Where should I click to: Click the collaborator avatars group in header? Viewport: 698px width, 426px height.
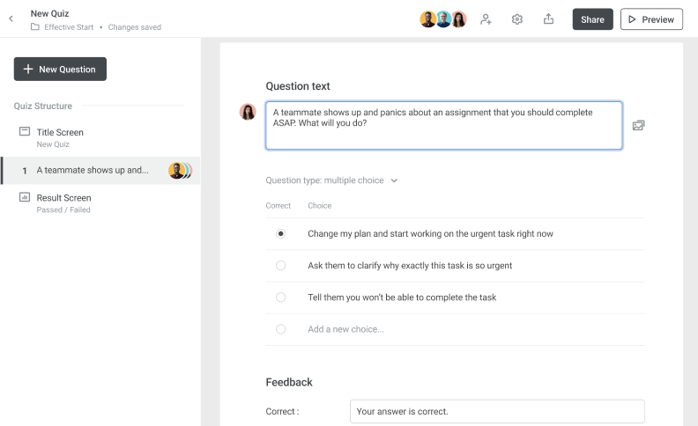click(x=443, y=19)
